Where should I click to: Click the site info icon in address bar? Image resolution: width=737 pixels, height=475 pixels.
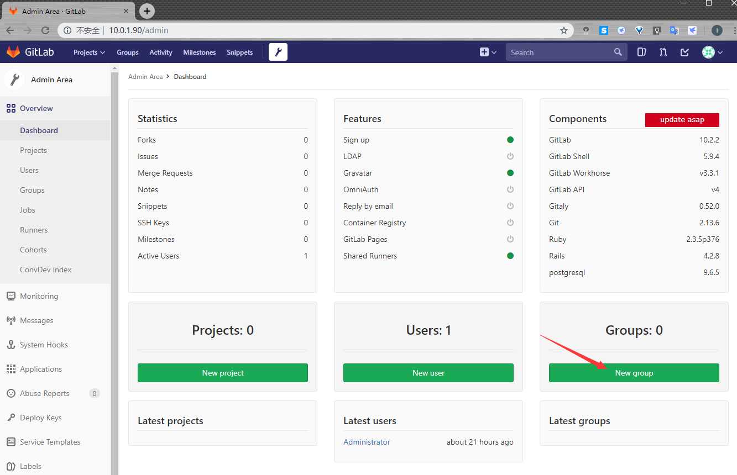click(x=67, y=30)
